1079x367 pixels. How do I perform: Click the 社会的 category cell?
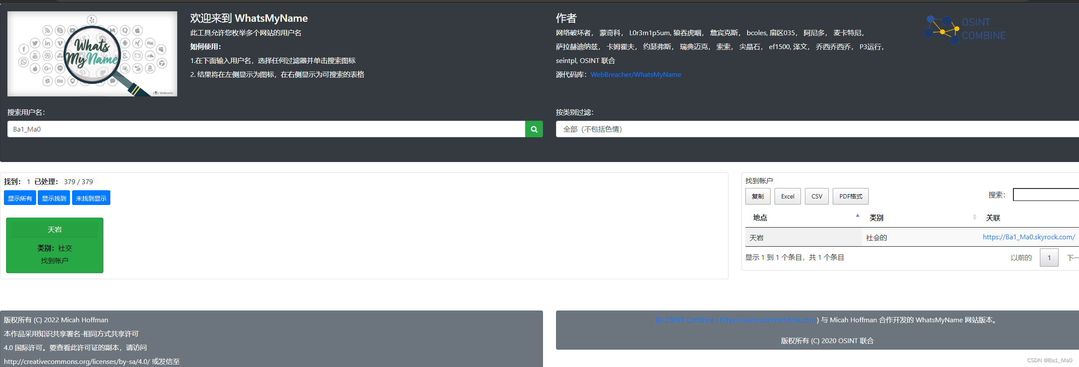(x=920, y=238)
